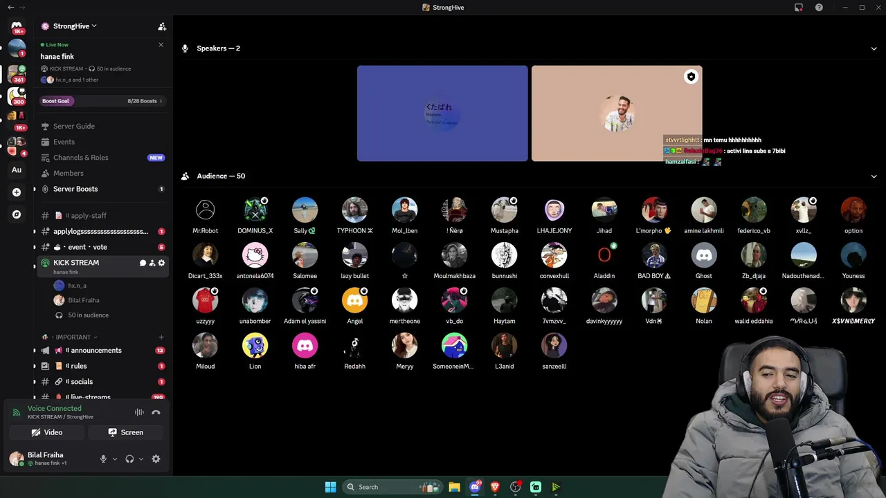Click Ghost audience avatar
The image size is (886, 498).
704,255
